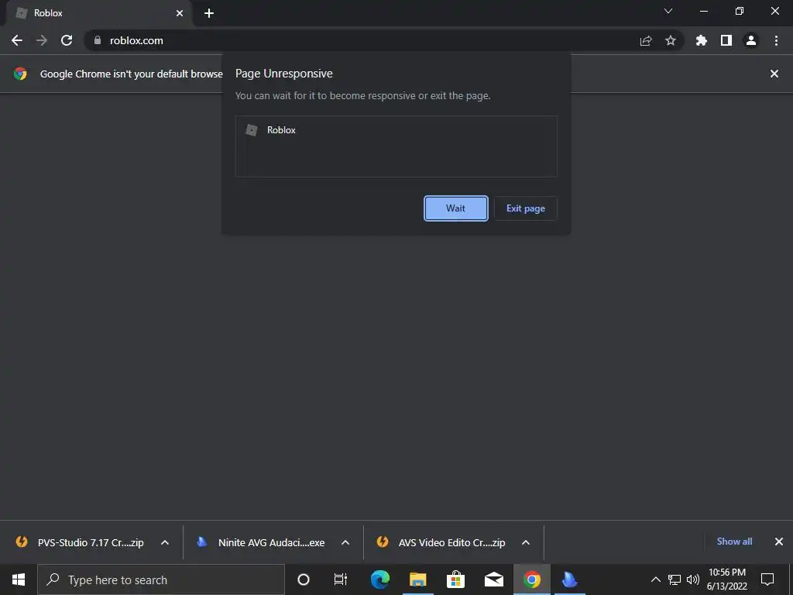Viewport: 793px width, 595px height.
Task: Click the Chrome logo in notification bar
Action: pyautogui.click(x=20, y=74)
